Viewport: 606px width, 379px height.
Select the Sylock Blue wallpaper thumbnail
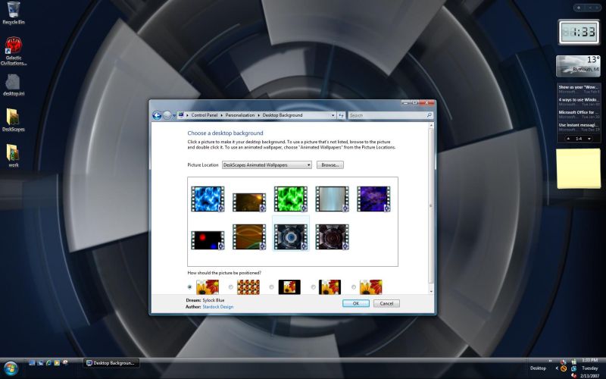(x=291, y=236)
